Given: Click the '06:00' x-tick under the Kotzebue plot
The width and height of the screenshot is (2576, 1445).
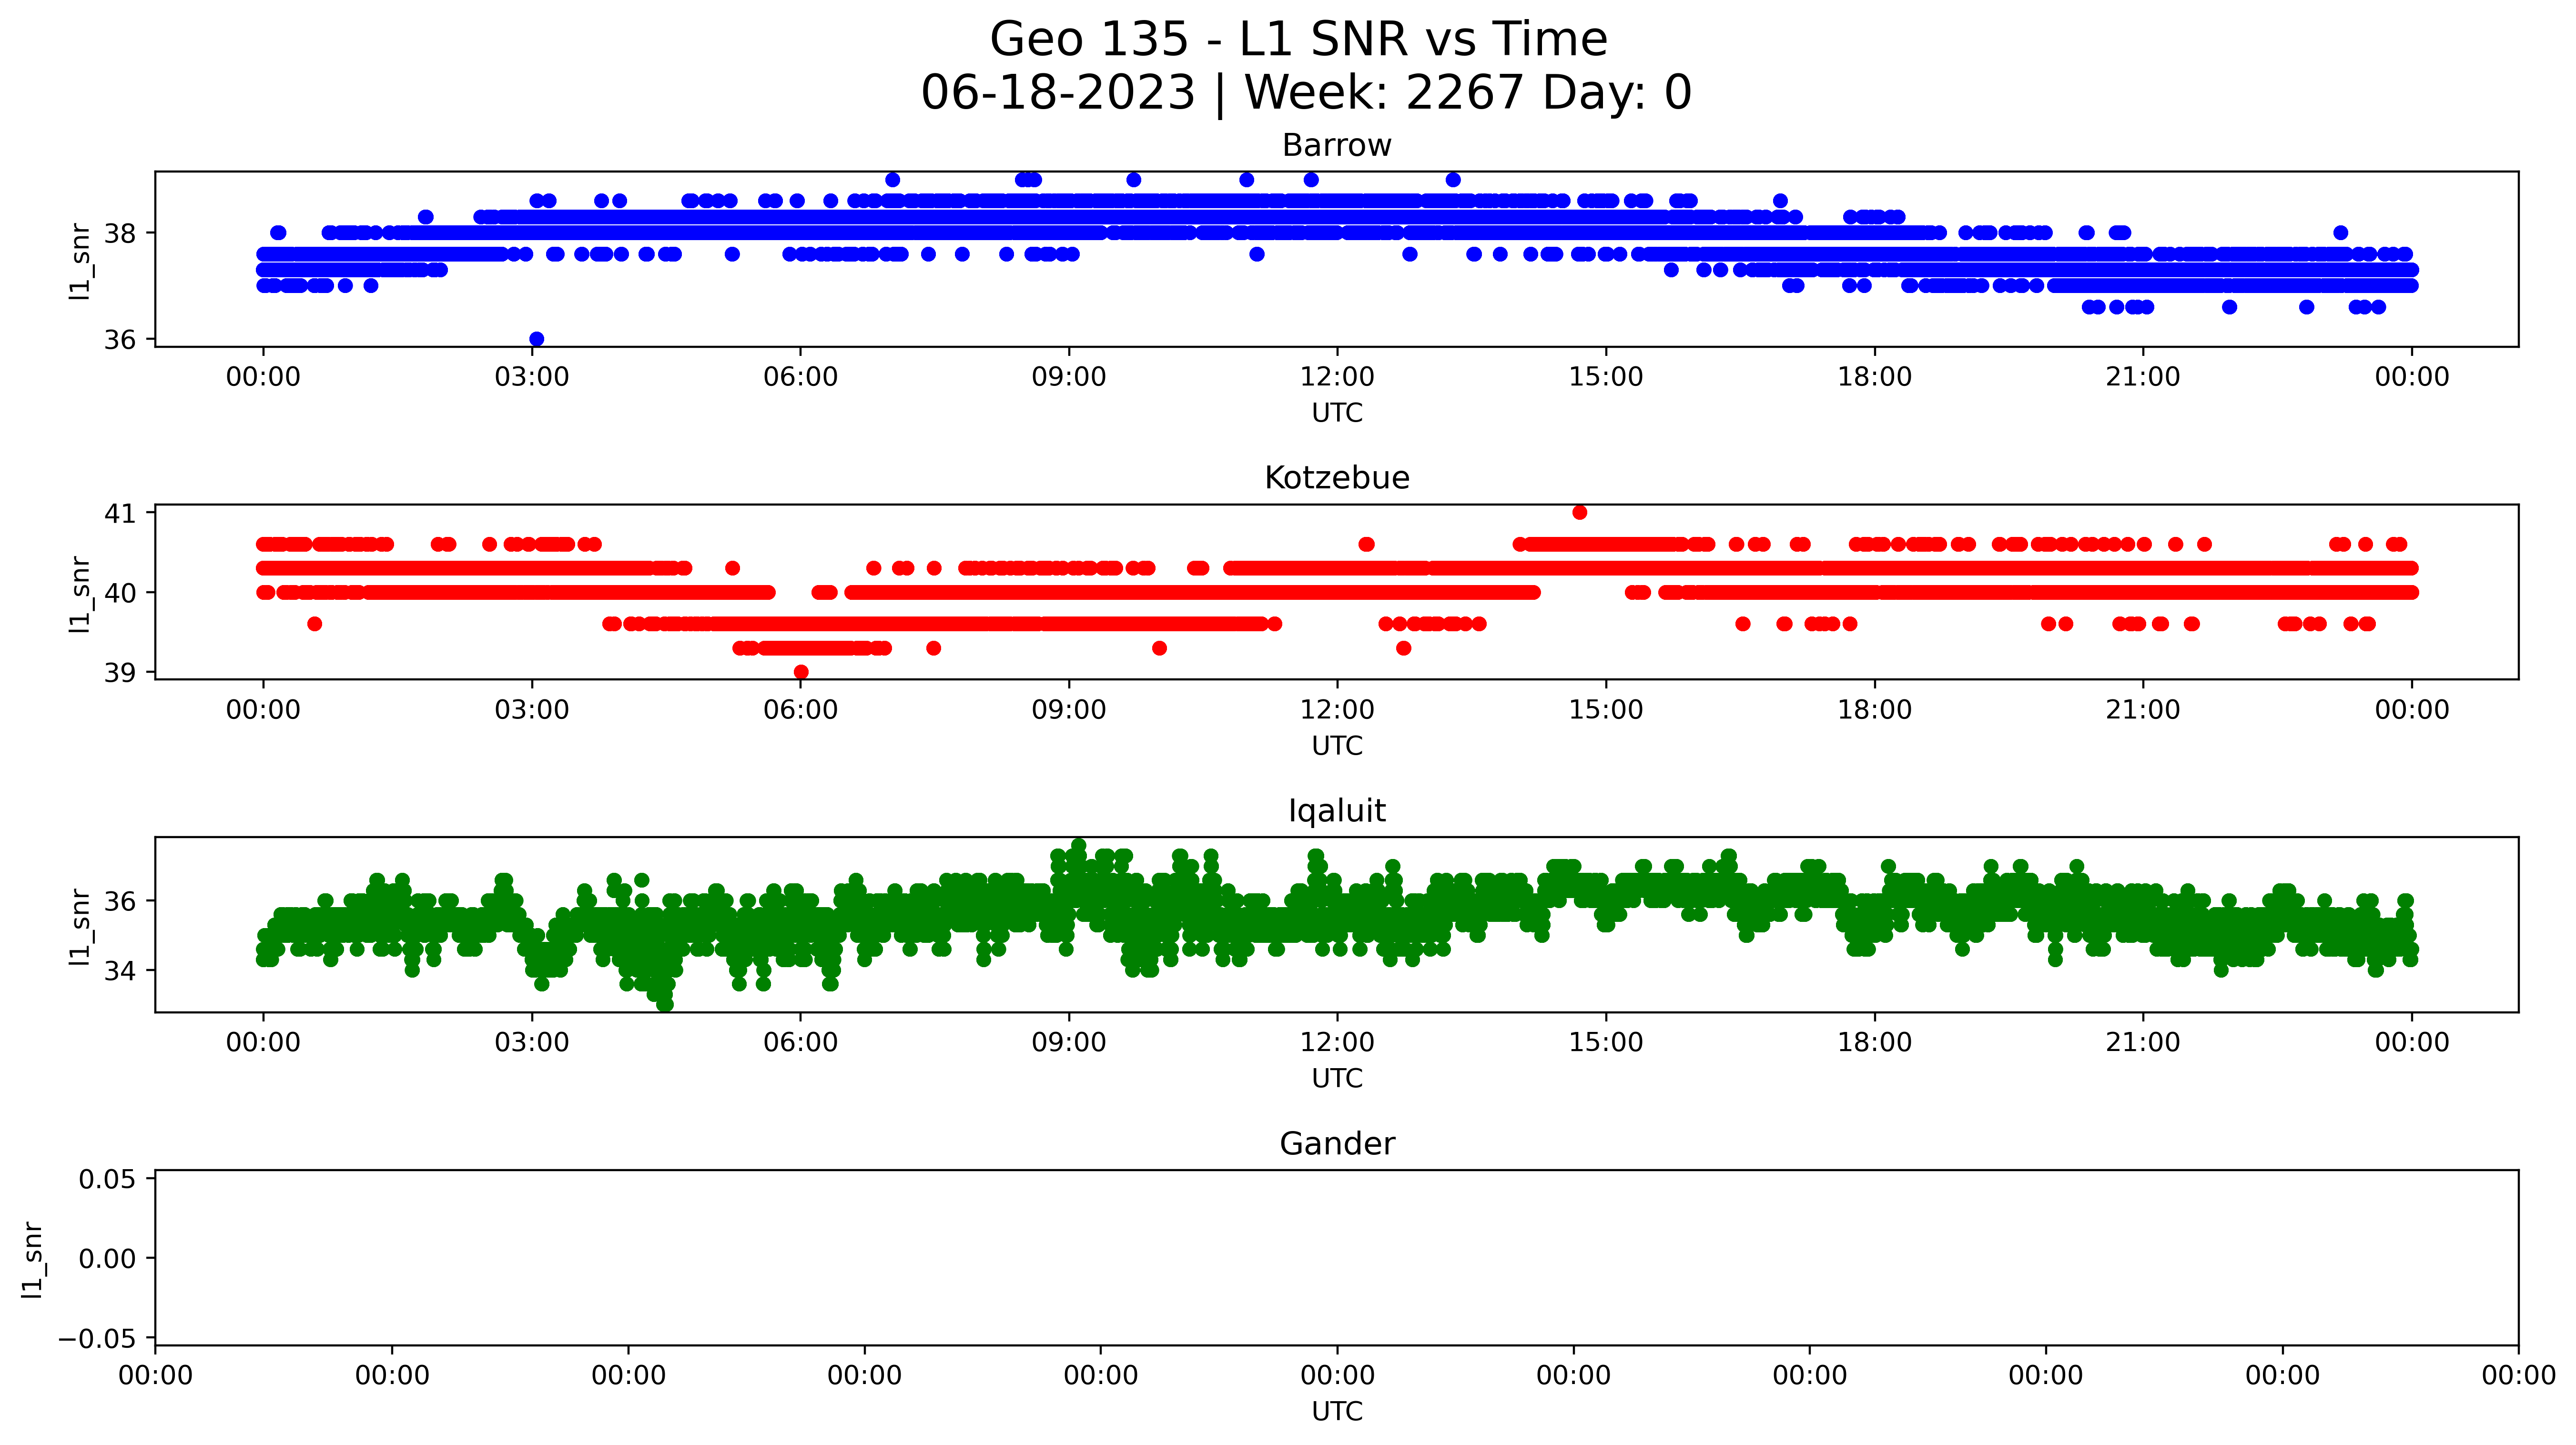Looking at the screenshot, I should [800, 710].
